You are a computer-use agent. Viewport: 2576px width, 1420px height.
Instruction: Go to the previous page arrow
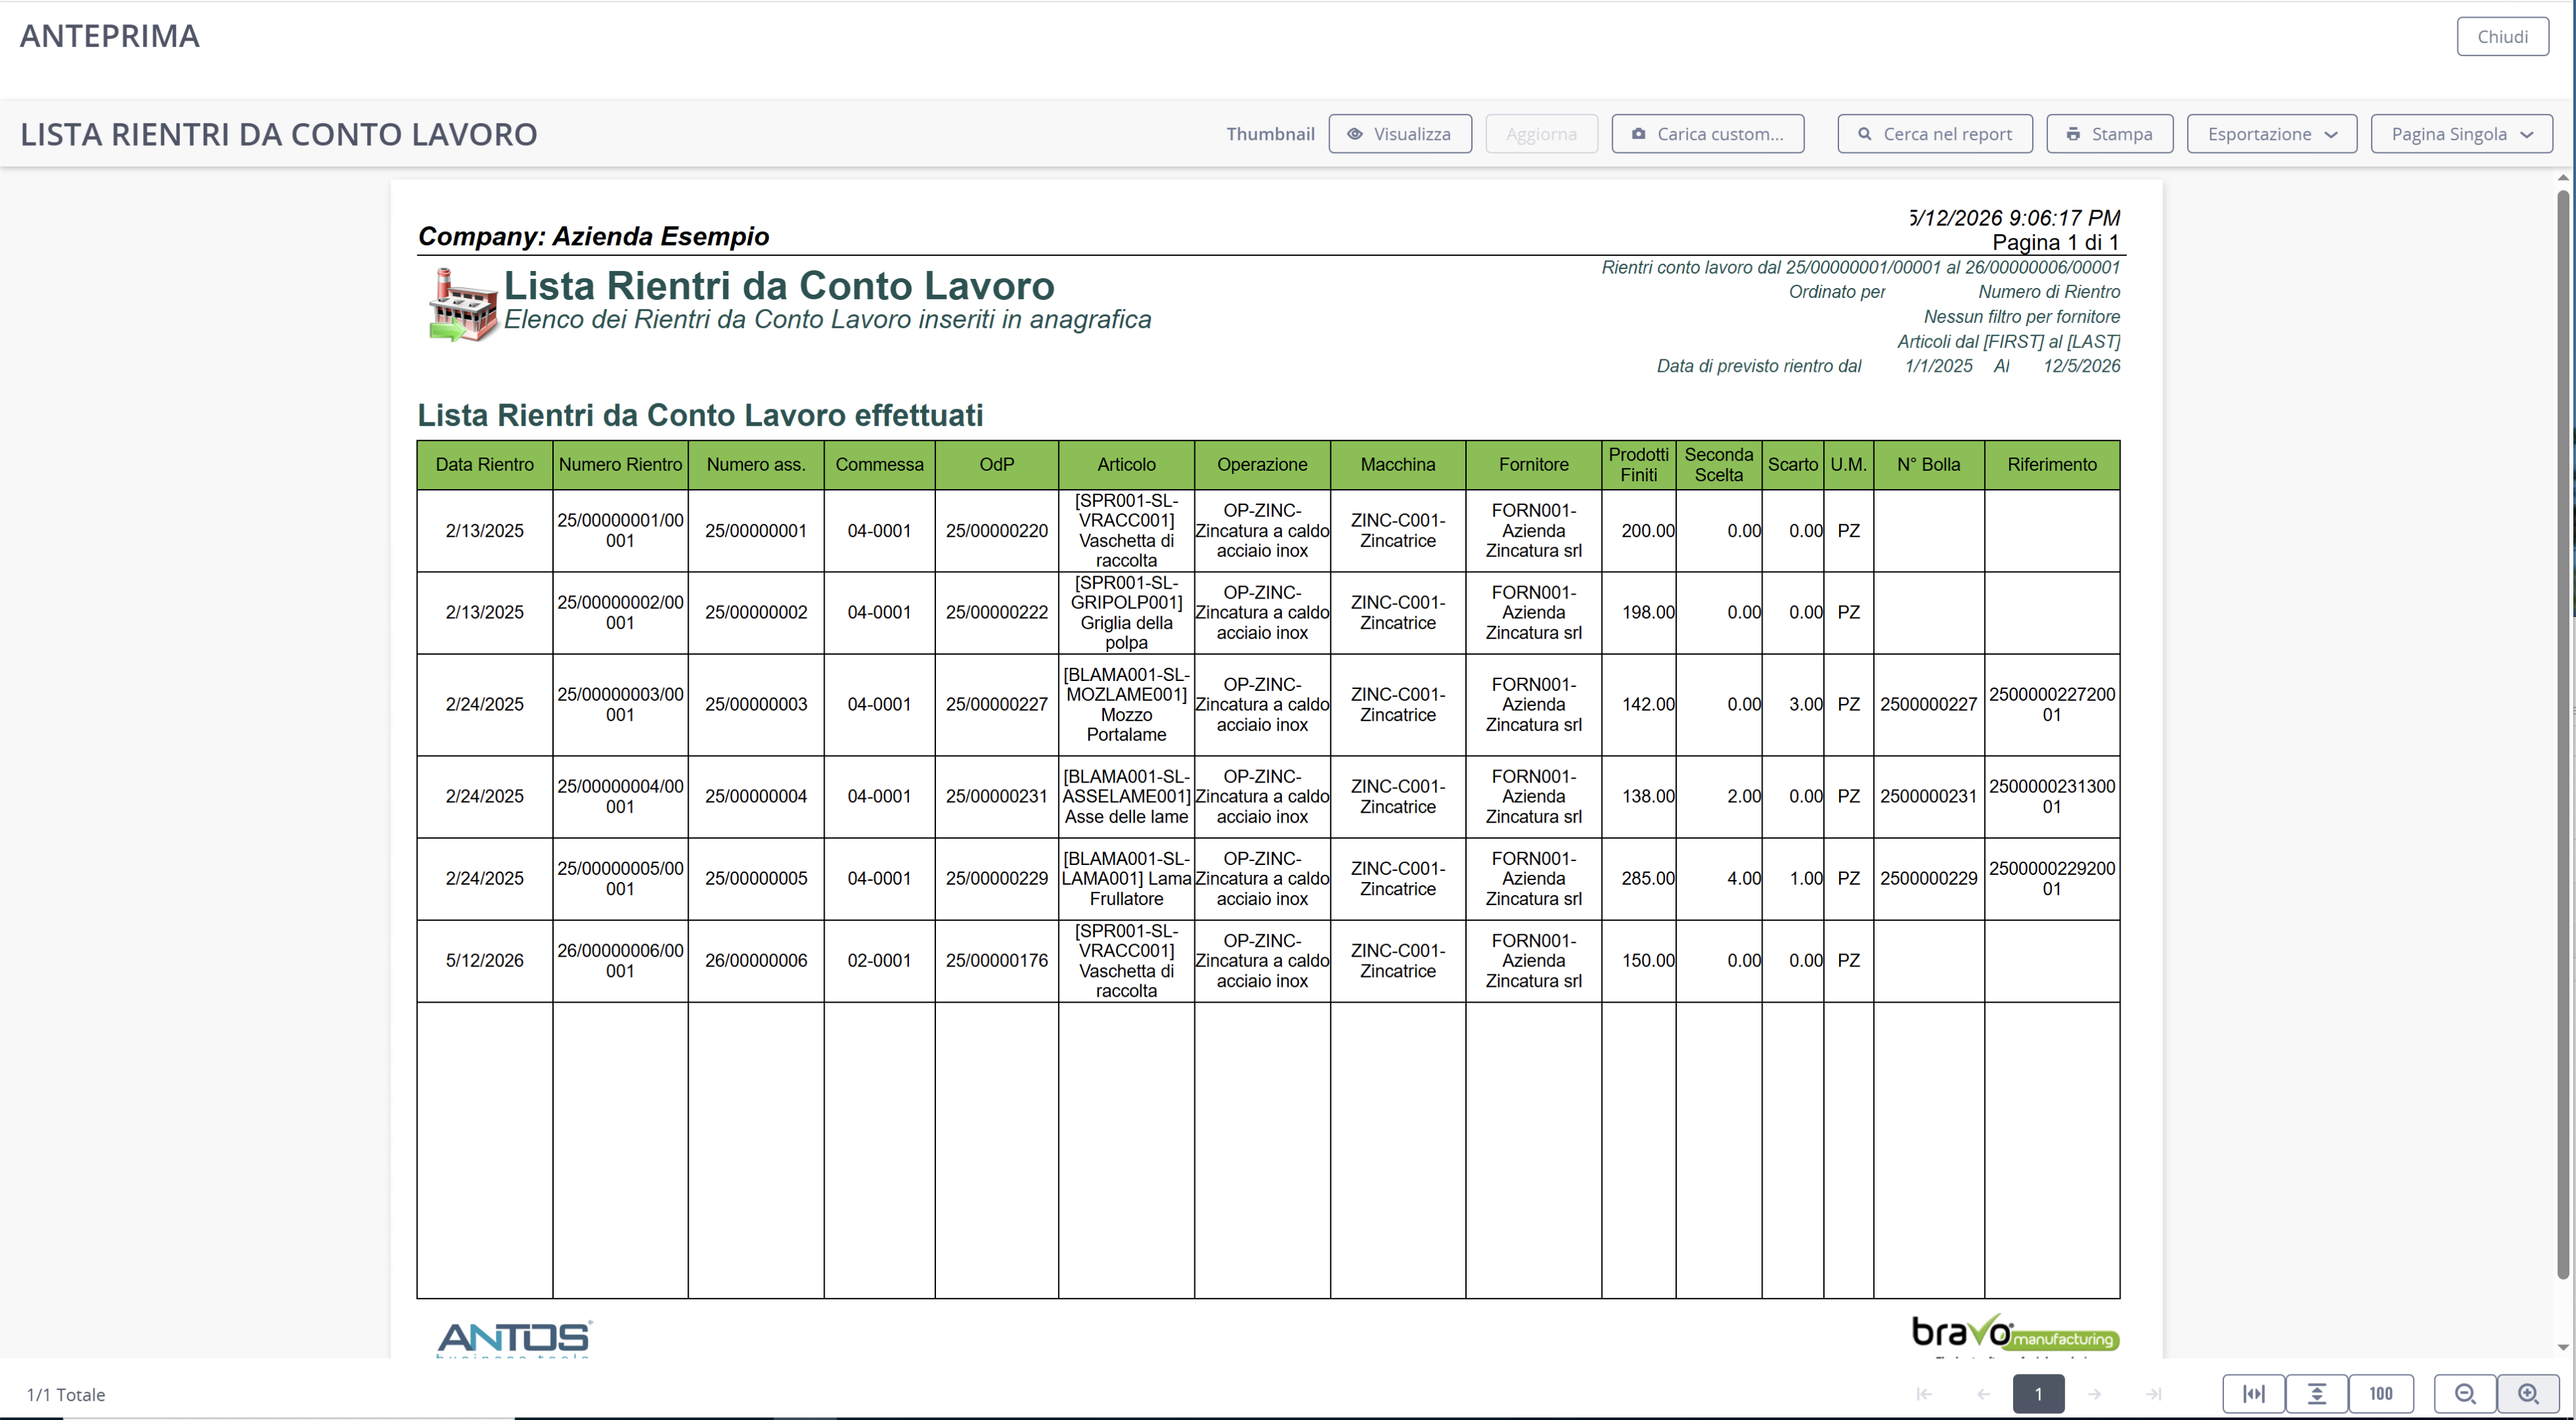(x=1984, y=1394)
